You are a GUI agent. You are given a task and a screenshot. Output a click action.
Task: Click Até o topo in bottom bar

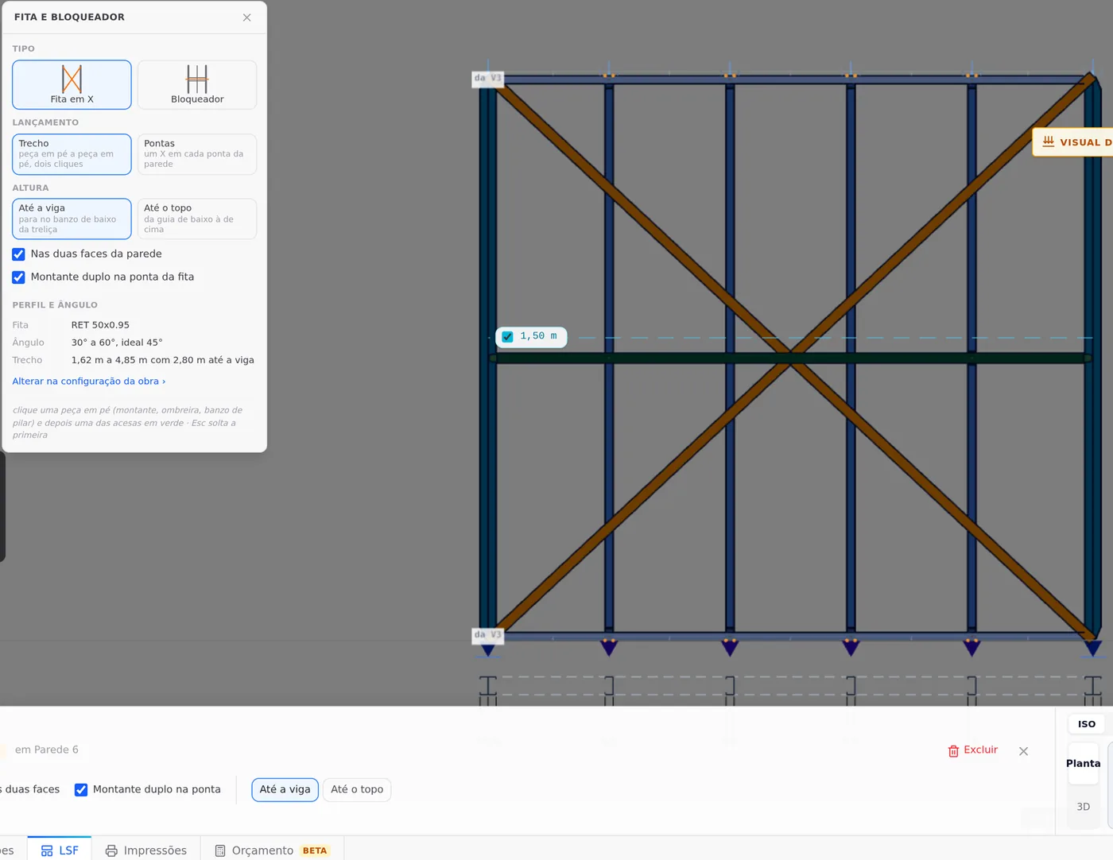point(357,789)
